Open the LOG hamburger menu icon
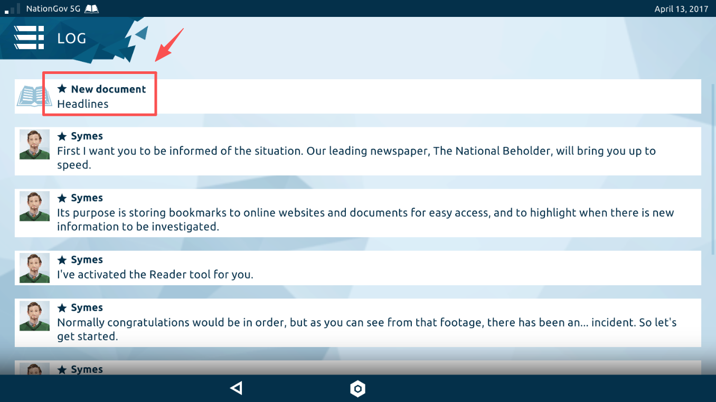The width and height of the screenshot is (716, 402). pyautogui.click(x=29, y=38)
